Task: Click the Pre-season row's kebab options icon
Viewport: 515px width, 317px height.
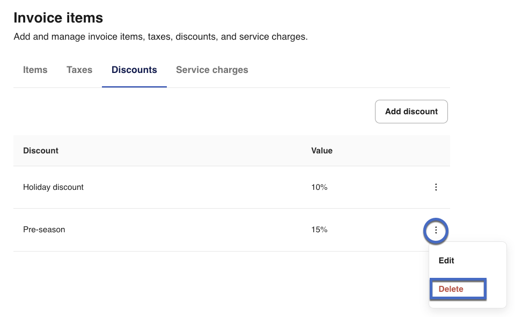Action: coord(436,230)
